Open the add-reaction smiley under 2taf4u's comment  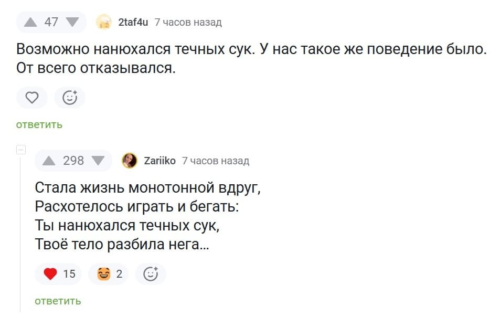coord(69,98)
